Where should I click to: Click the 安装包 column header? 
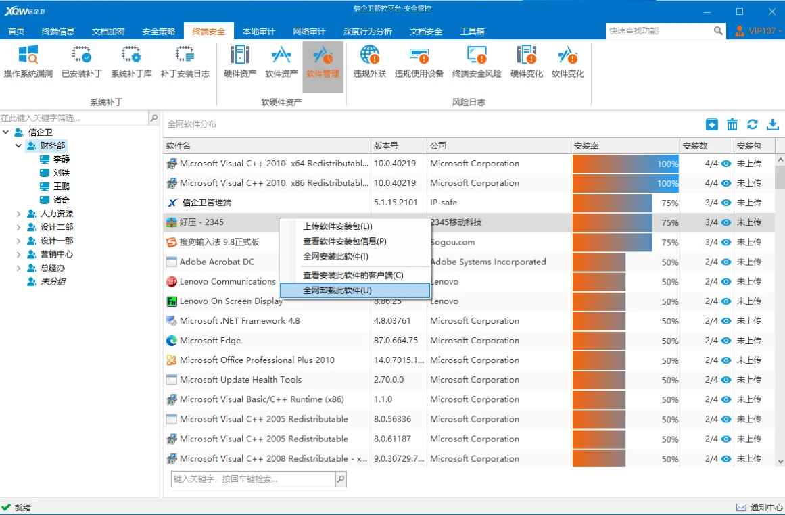[x=754, y=145]
